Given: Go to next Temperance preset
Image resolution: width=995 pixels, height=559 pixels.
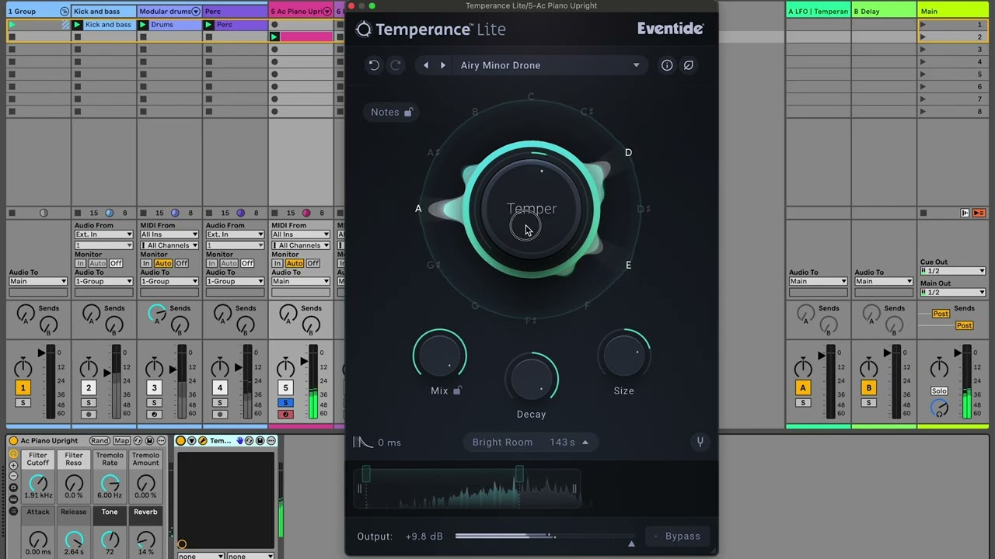Looking at the screenshot, I should point(443,65).
